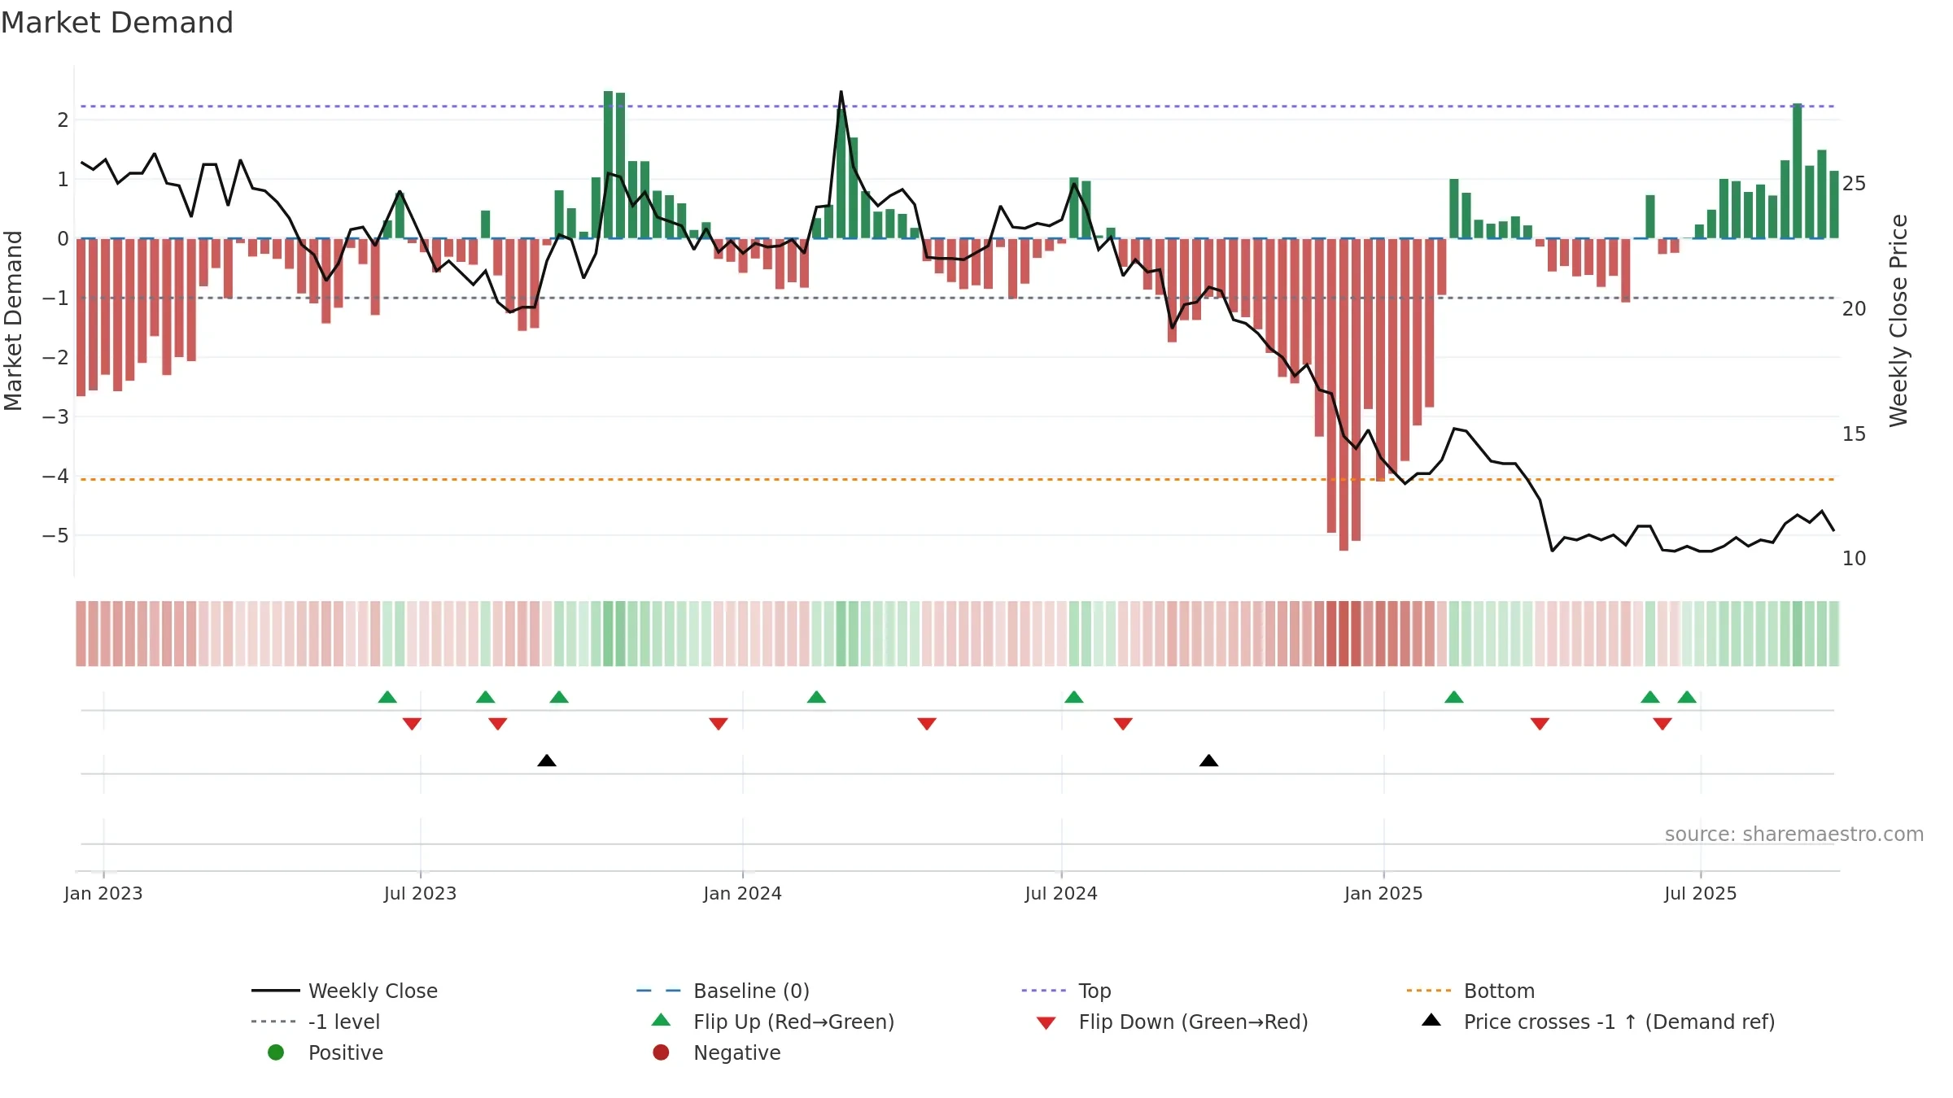This screenshot has height=1098, width=1953.
Task: Click the left axis value −5
Action: 55,536
